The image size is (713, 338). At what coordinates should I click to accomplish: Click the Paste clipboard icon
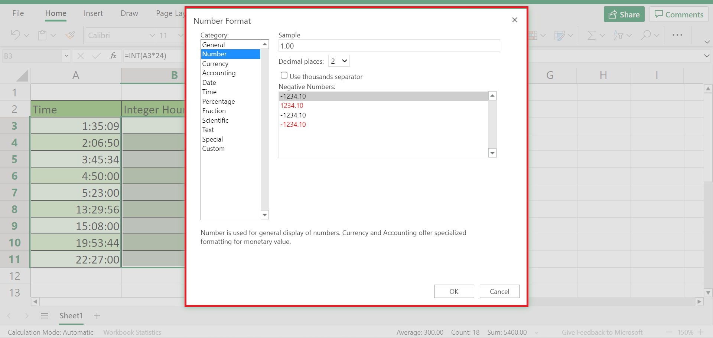tap(42, 35)
